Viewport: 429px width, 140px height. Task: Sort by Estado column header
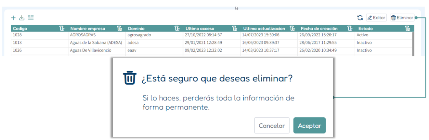click(x=366, y=29)
